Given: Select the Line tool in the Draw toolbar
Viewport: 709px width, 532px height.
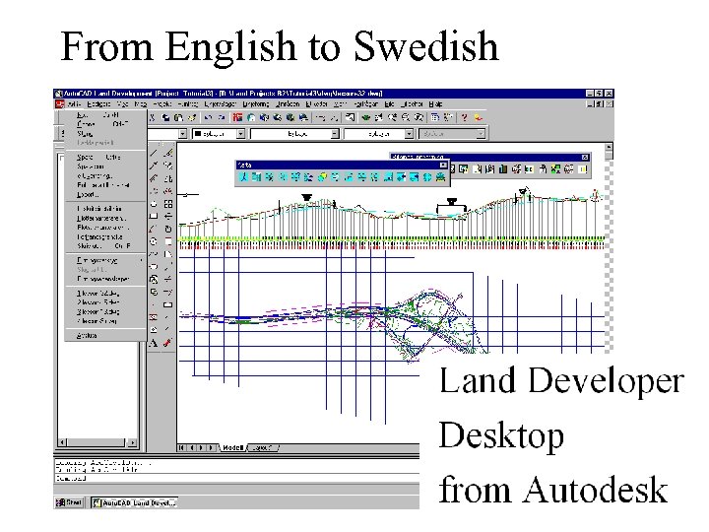Looking at the screenshot, I should tap(154, 153).
